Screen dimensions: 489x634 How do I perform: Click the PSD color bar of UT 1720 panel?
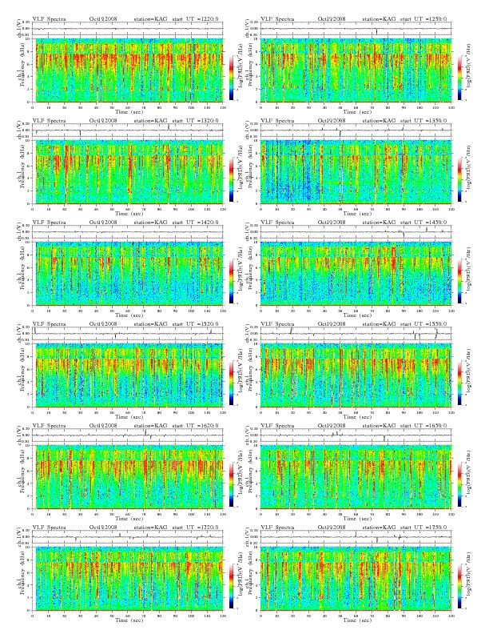(x=231, y=586)
